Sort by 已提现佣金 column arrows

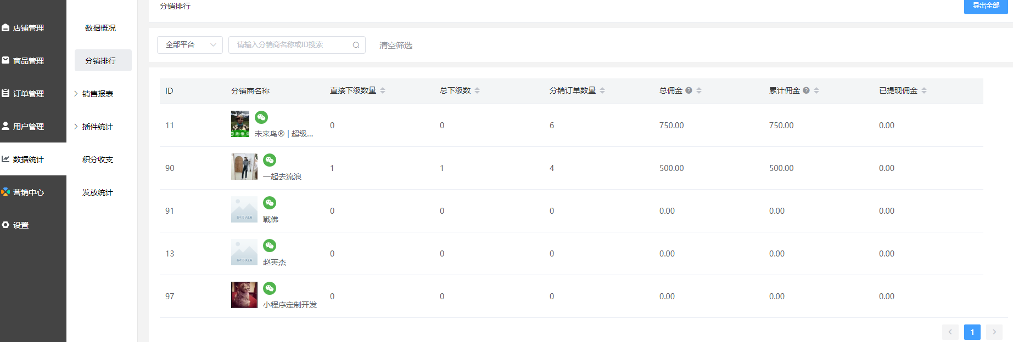click(924, 90)
